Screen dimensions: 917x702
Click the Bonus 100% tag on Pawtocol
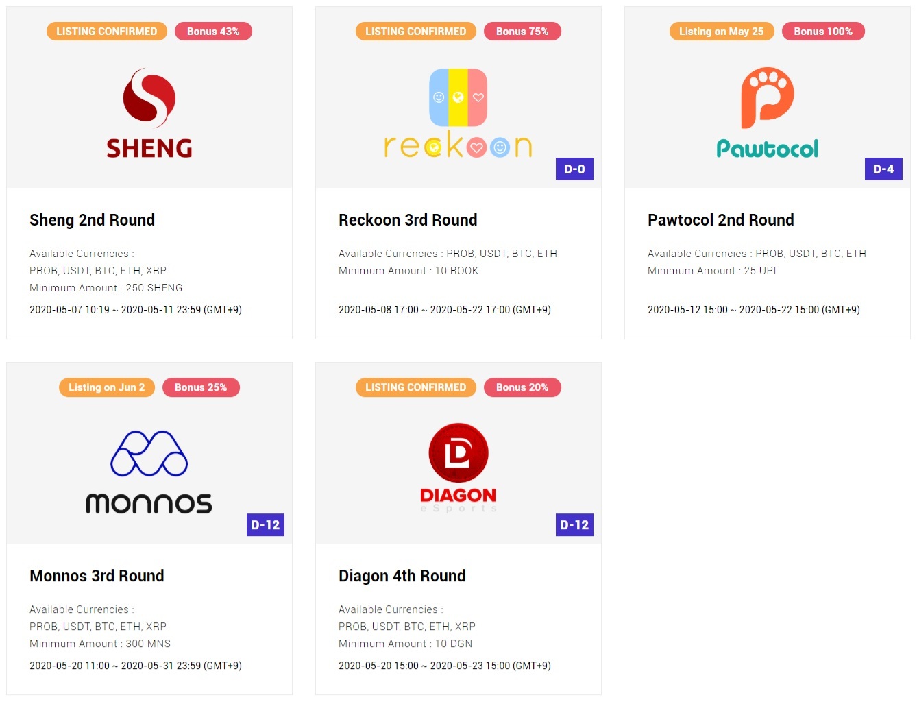click(x=823, y=32)
